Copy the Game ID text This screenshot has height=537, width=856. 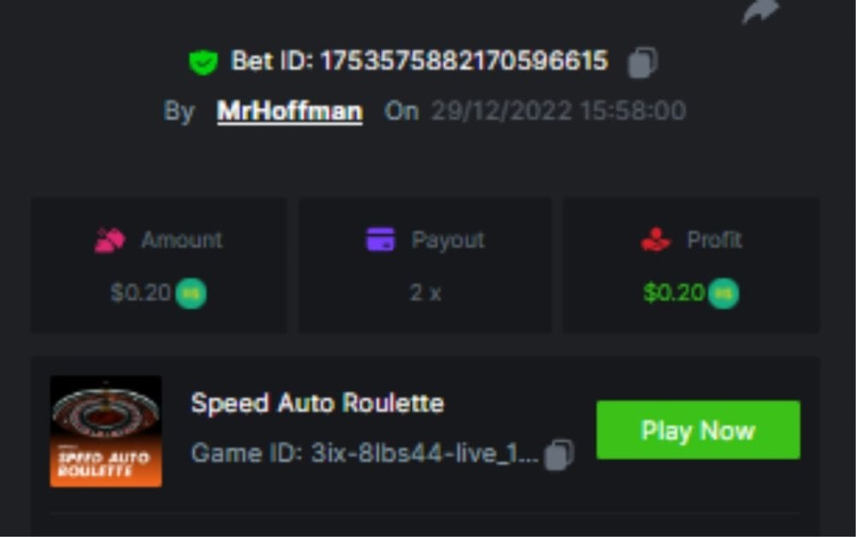coord(559,453)
